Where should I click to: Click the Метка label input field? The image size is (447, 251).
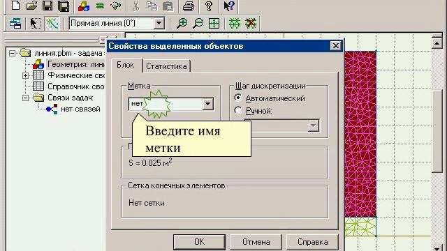[166, 104]
